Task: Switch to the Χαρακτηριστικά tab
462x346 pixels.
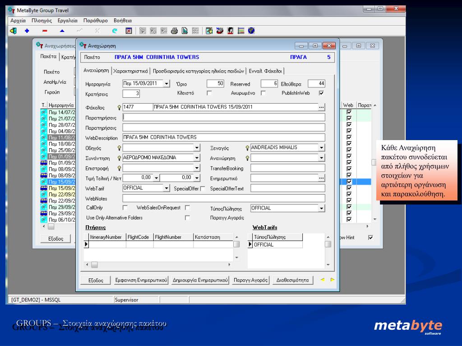Action: point(131,71)
